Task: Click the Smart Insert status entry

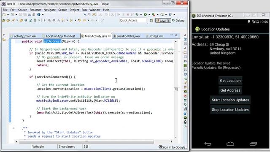Action: (x=67, y=147)
